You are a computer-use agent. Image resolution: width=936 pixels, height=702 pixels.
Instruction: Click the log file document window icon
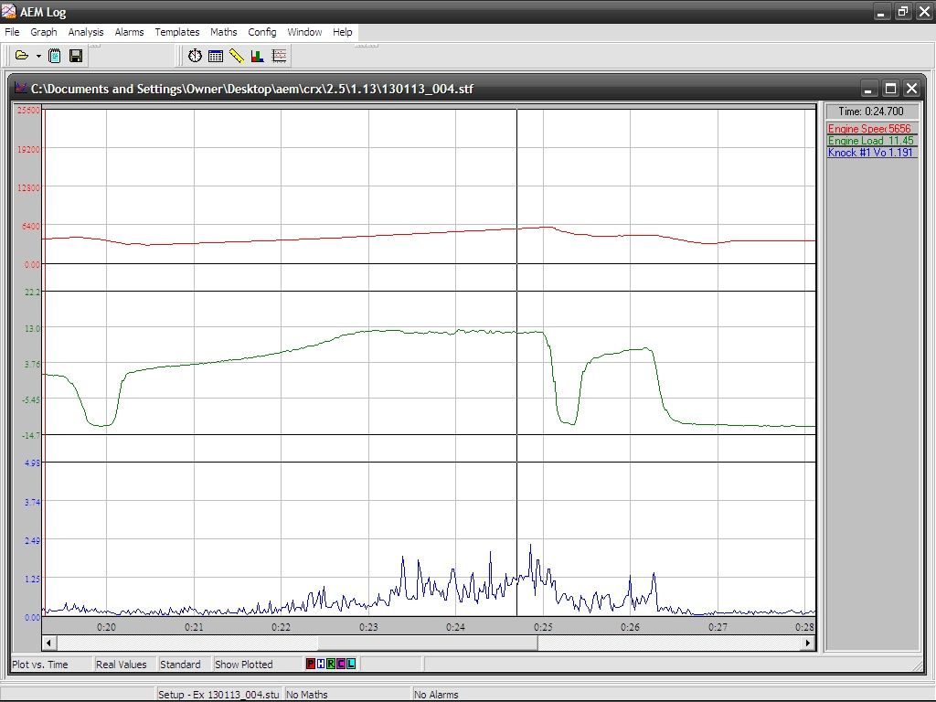tap(21, 89)
